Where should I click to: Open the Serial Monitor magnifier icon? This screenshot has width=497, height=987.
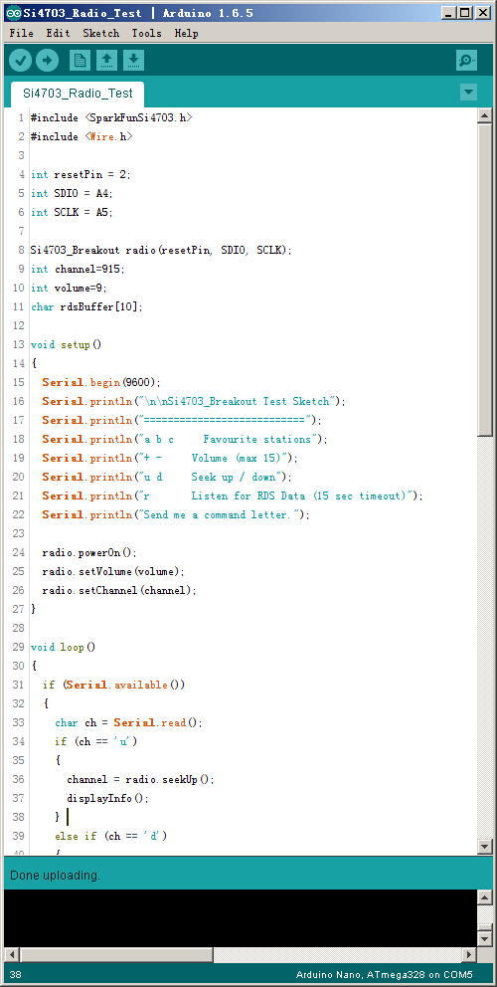pos(467,61)
